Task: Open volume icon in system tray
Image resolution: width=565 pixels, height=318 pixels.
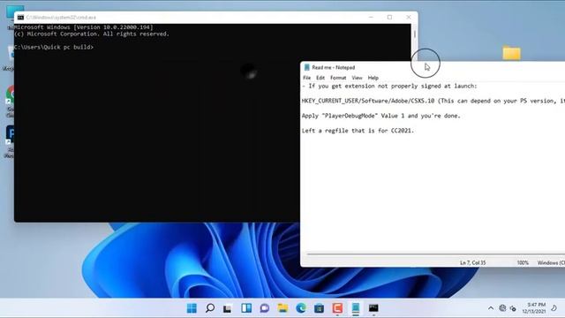Action: [513, 308]
